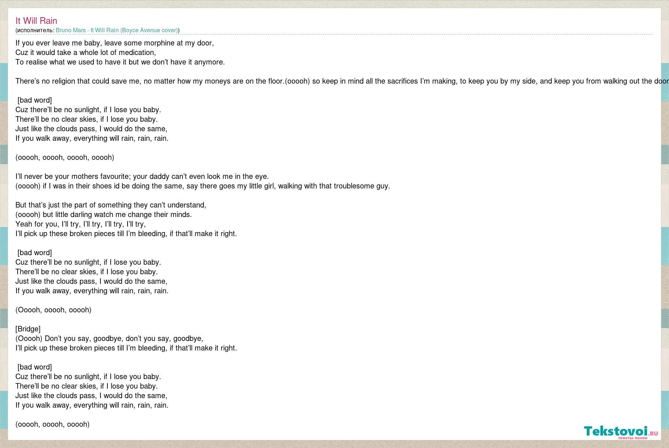This screenshot has height=448, width=669.
Task: Click line about whole lot of medication
Action: (x=86, y=52)
